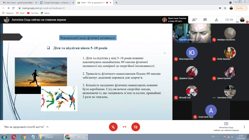
Task: Open the YouTube bookmark
Action: [x=33, y=13]
